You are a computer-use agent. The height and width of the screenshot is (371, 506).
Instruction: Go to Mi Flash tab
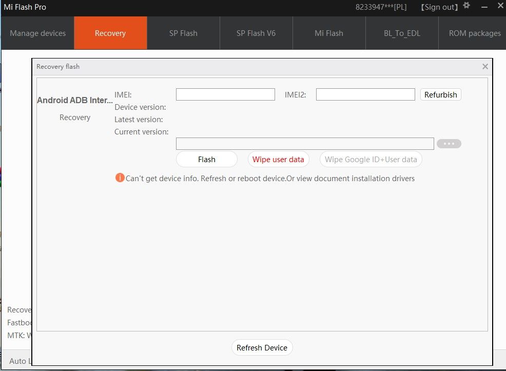[x=329, y=33]
